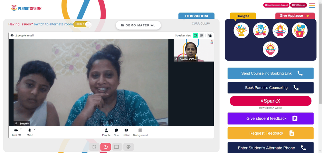This screenshot has width=322, height=153.
Task: Click Request Feedback button
Action: 270,133
